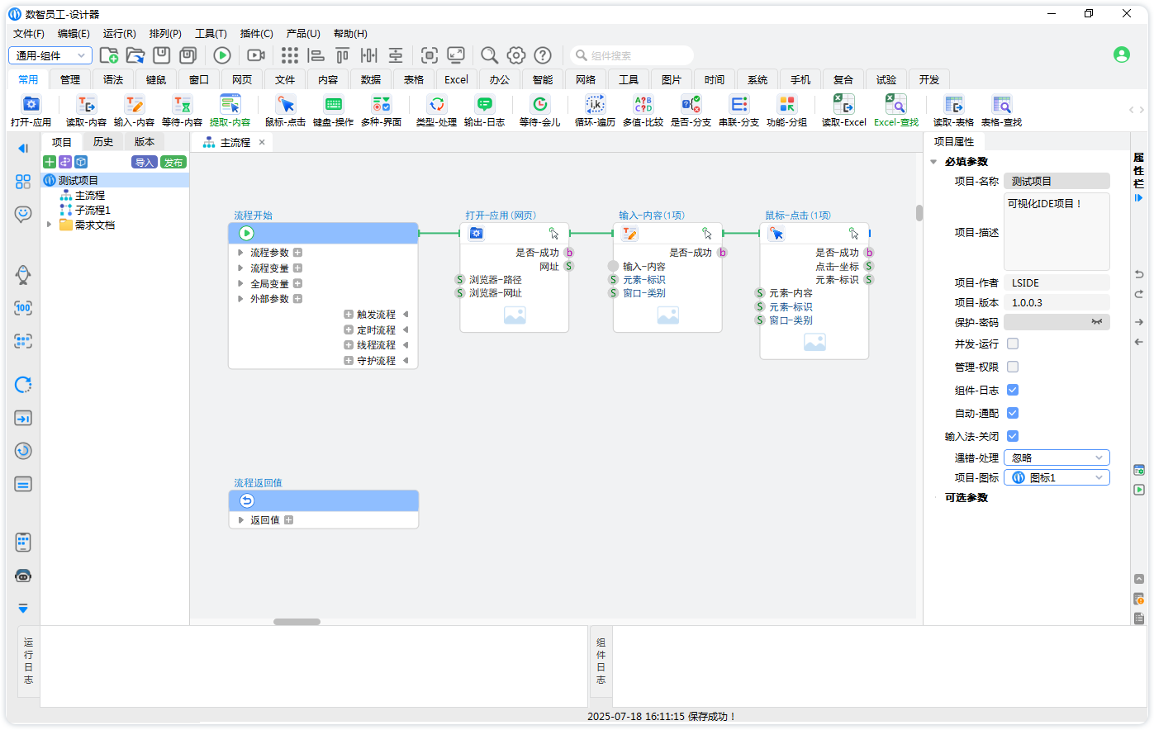The width and height of the screenshot is (1154, 730).
Task: Expand the 需求文档 folder in project tree
Action: point(50,225)
